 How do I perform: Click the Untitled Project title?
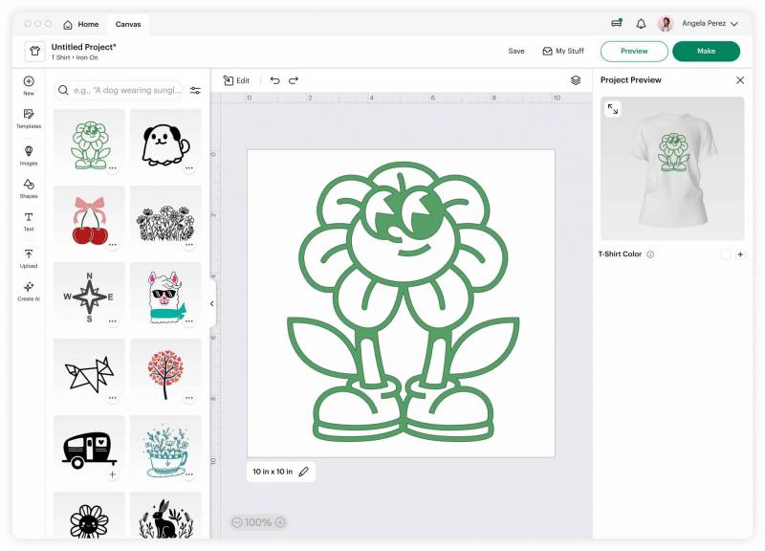click(x=84, y=47)
